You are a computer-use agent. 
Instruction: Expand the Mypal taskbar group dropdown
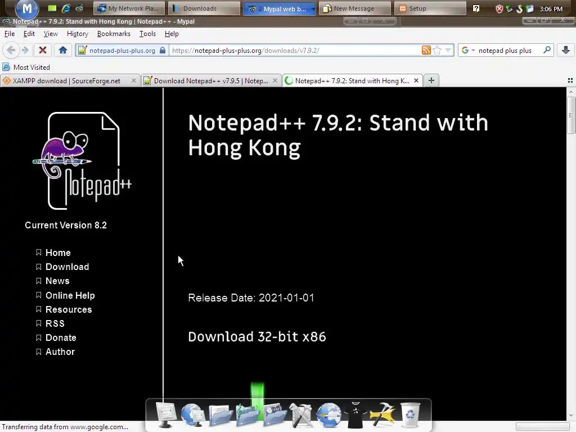313,8
